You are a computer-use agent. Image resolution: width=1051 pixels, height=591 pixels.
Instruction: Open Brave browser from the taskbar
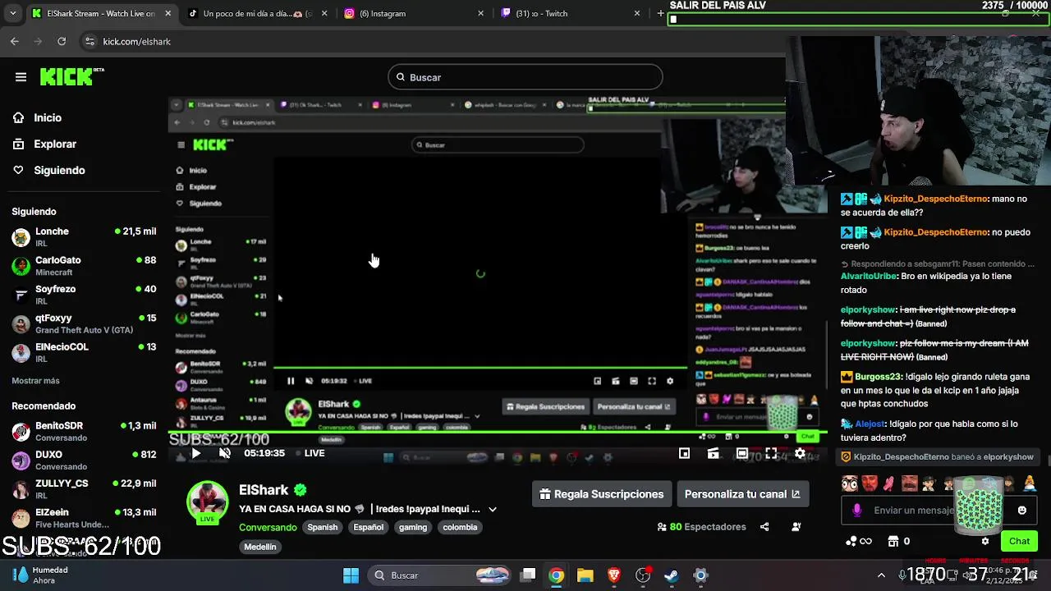point(614,575)
